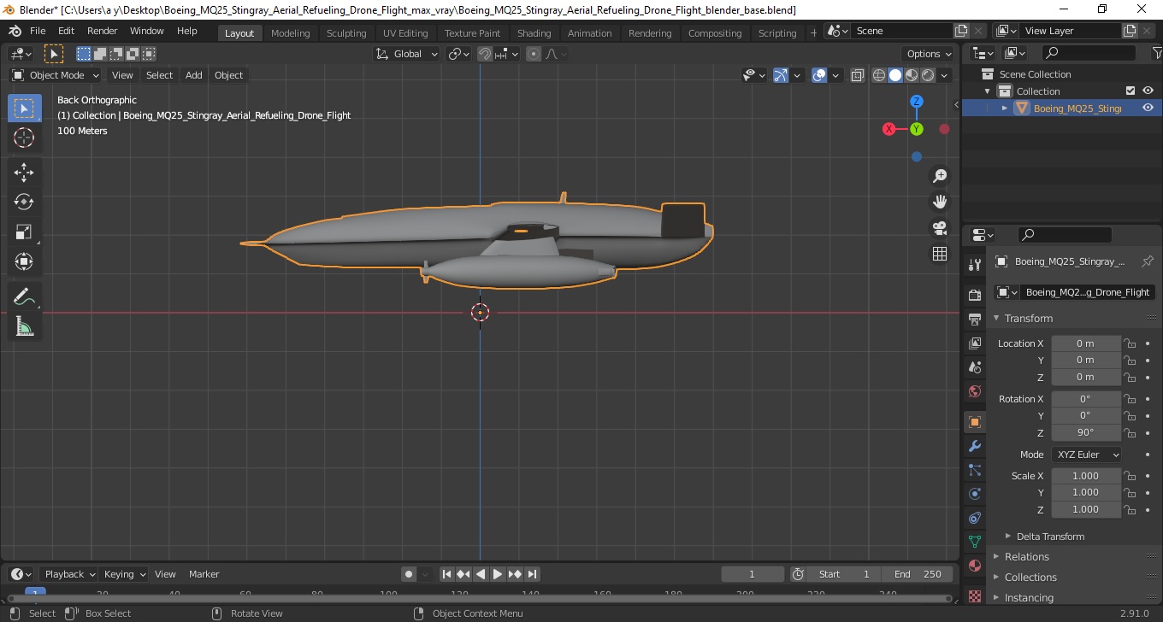This screenshot has width=1163, height=622.
Task: Toggle snapping magnet in header
Action: pyautogui.click(x=485, y=54)
